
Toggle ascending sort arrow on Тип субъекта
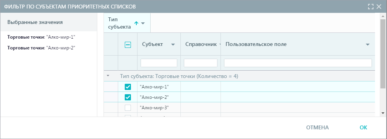point(136,23)
